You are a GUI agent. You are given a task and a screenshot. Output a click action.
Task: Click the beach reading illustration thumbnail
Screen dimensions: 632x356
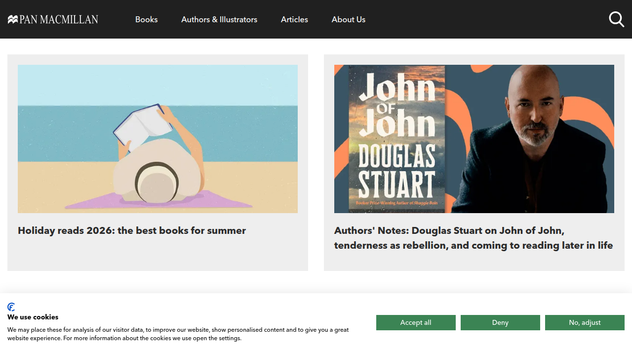(x=158, y=139)
